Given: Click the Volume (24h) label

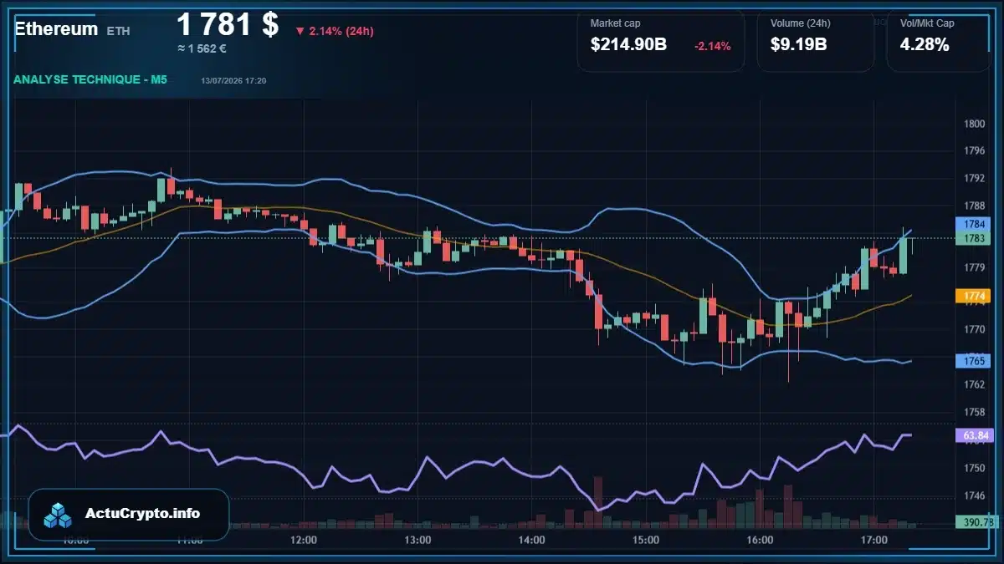Looking at the screenshot, I should [x=799, y=23].
